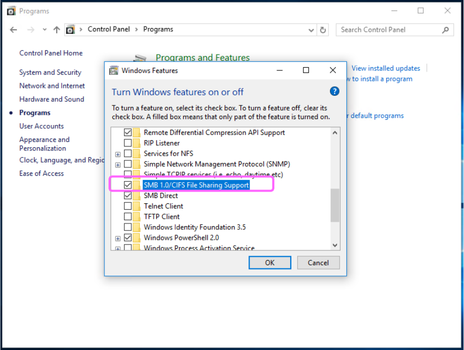Click the feature list scroll up arrow
464x350 pixels.
(x=335, y=132)
